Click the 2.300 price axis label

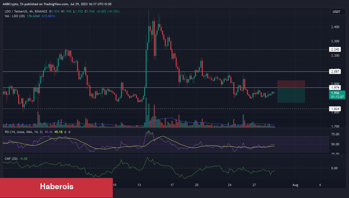(335, 41)
